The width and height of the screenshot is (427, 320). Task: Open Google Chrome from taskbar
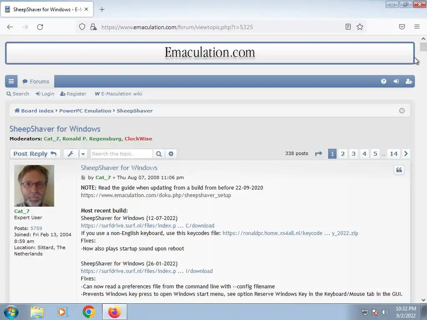coord(88,312)
